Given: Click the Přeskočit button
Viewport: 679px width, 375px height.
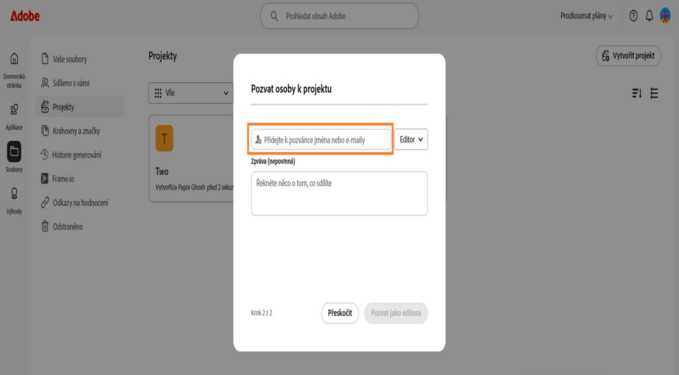Looking at the screenshot, I should [340, 313].
